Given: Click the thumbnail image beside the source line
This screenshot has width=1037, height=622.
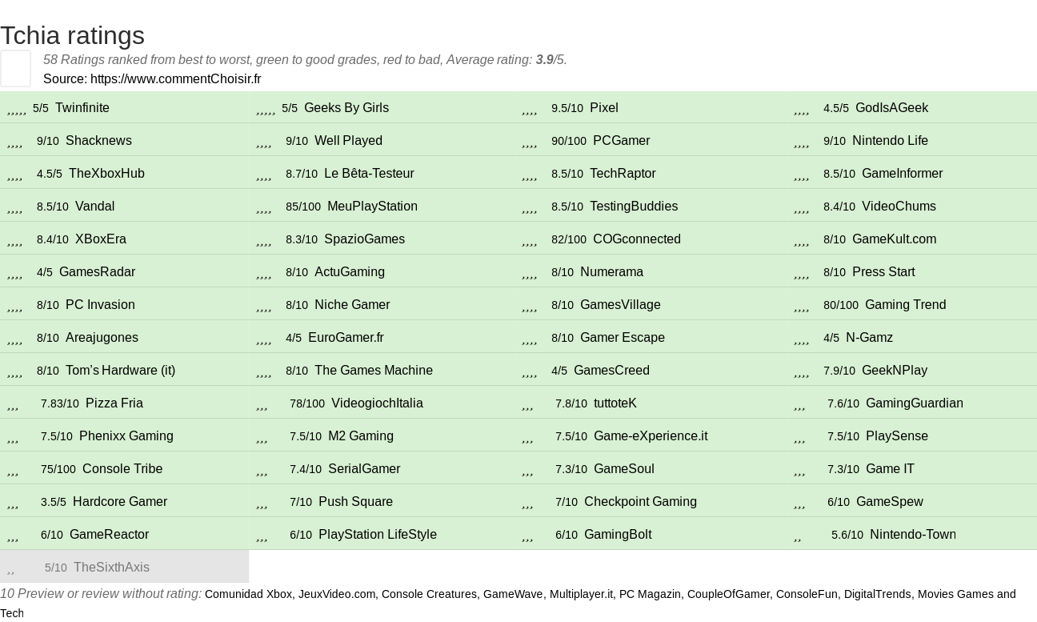Looking at the screenshot, I should [15, 68].
